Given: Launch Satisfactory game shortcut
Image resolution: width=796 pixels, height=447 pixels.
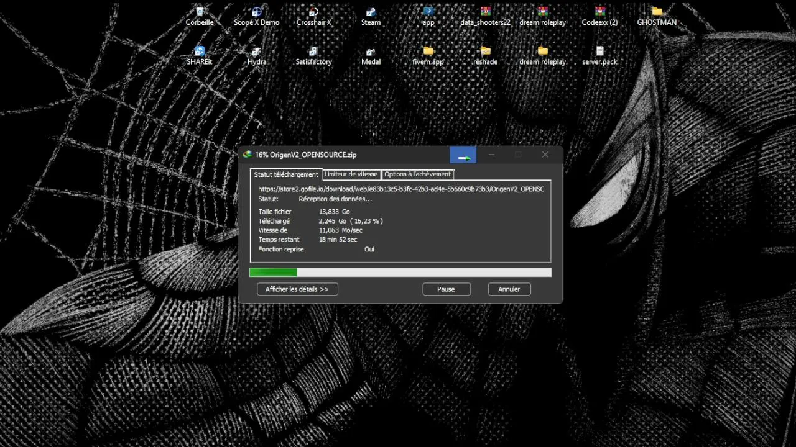Looking at the screenshot, I should (314, 56).
